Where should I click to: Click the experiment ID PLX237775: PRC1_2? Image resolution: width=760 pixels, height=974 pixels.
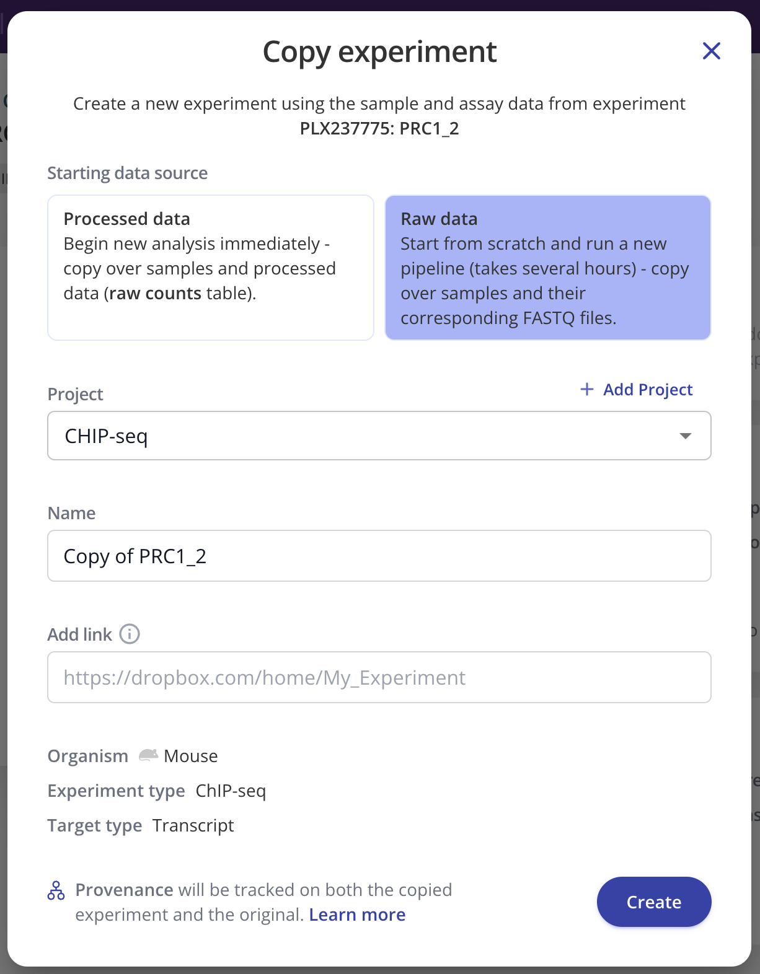click(379, 128)
